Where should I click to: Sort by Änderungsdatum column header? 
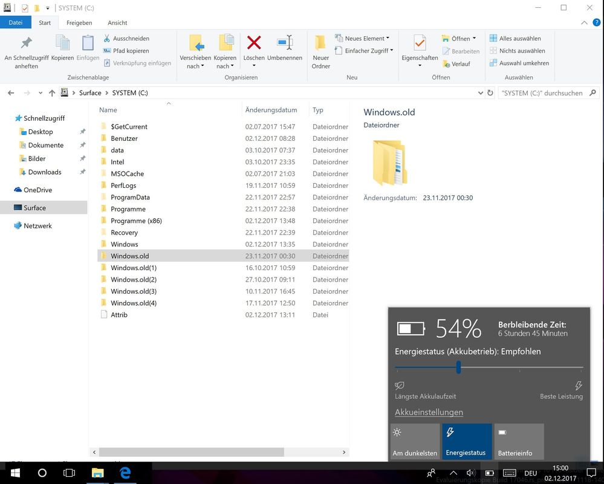(271, 110)
